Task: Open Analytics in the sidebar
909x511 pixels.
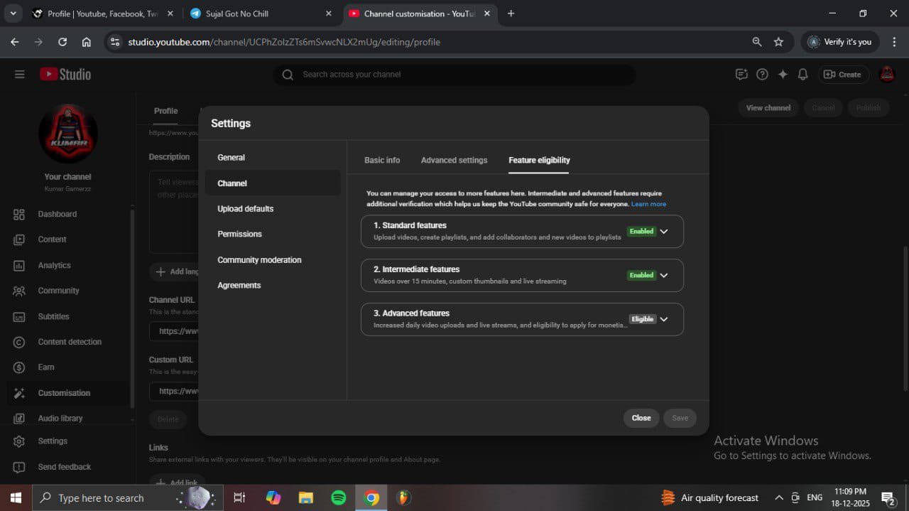Action: click(x=54, y=265)
